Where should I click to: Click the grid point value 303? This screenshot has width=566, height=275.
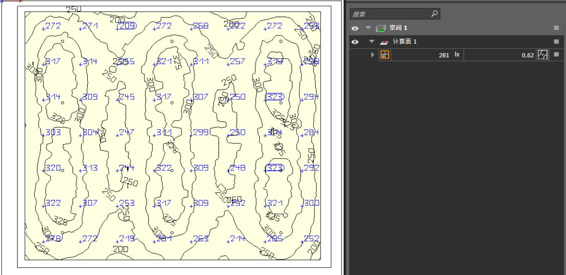coord(53,132)
